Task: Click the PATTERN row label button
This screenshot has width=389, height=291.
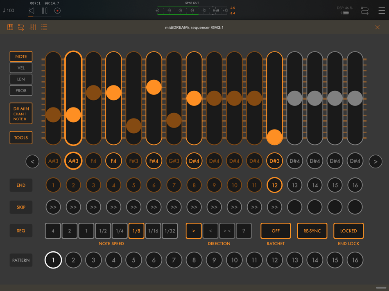Action: (x=21, y=260)
